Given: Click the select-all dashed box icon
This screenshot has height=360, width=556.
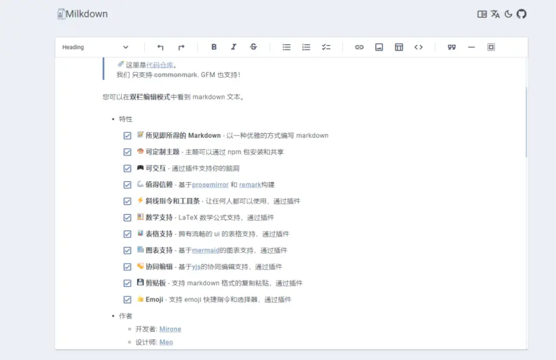Looking at the screenshot, I should 491,47.
